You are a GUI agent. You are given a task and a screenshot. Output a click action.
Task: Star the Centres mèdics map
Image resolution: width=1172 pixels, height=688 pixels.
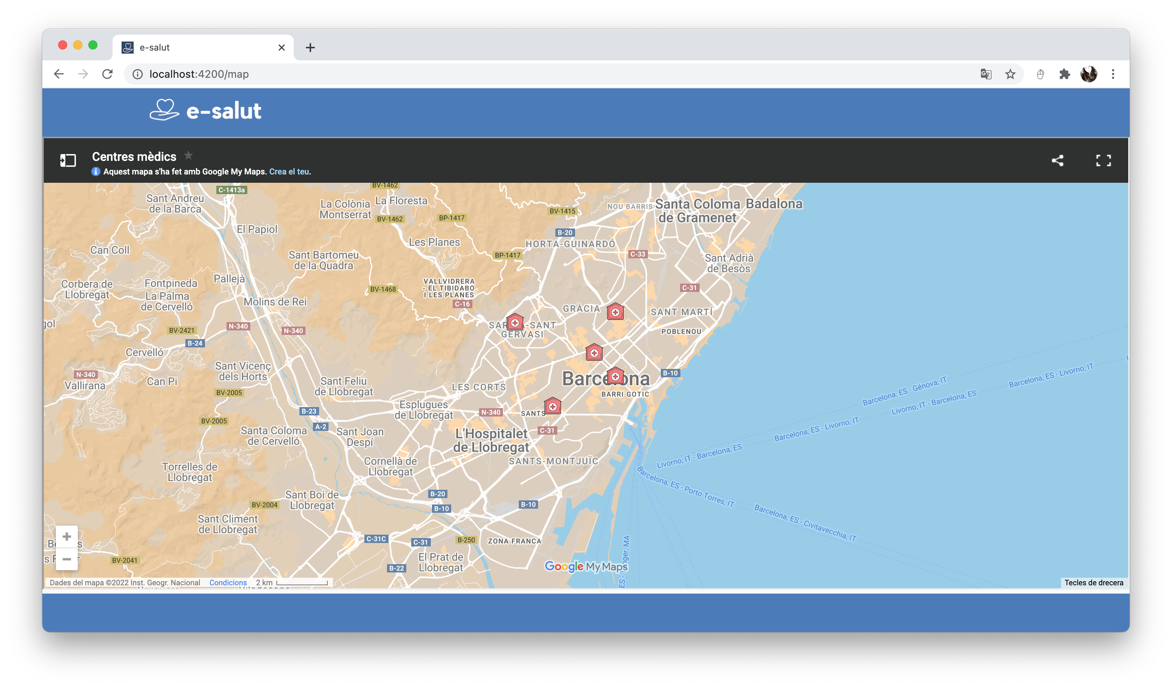[188, 155]
